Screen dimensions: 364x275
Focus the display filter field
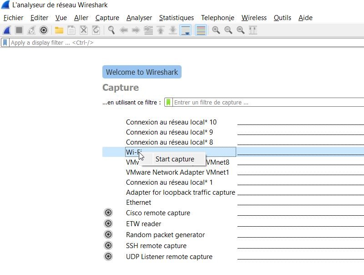click(187, 43)
